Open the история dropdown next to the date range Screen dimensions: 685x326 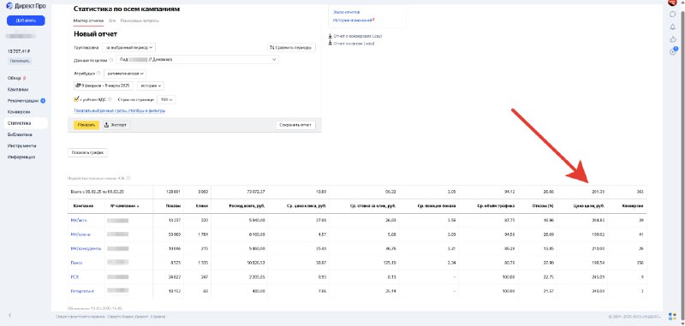click(151, 86)
